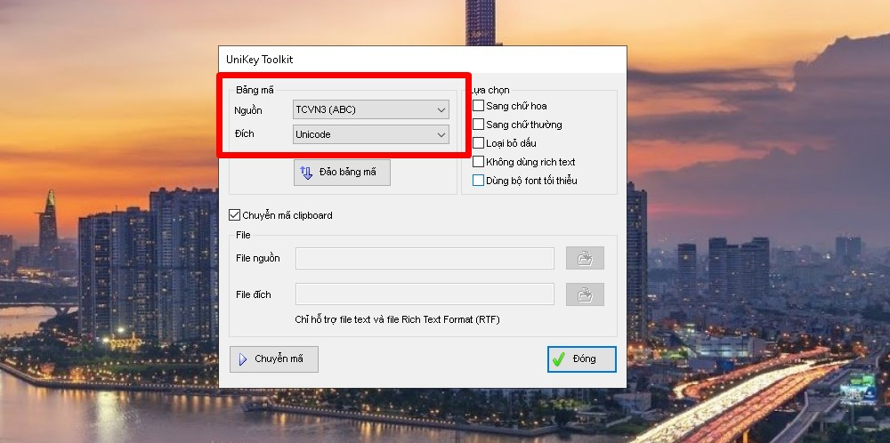Check Không dùng rich text
The image size is (890, 443).
(x=479, y=162)
